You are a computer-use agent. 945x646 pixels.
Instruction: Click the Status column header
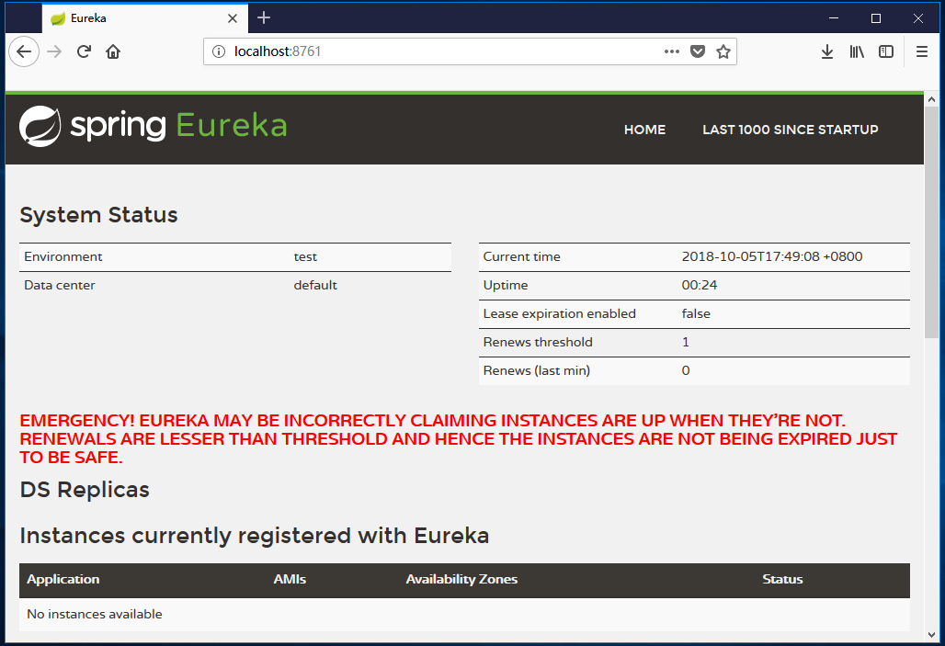(x=782, y=580)
